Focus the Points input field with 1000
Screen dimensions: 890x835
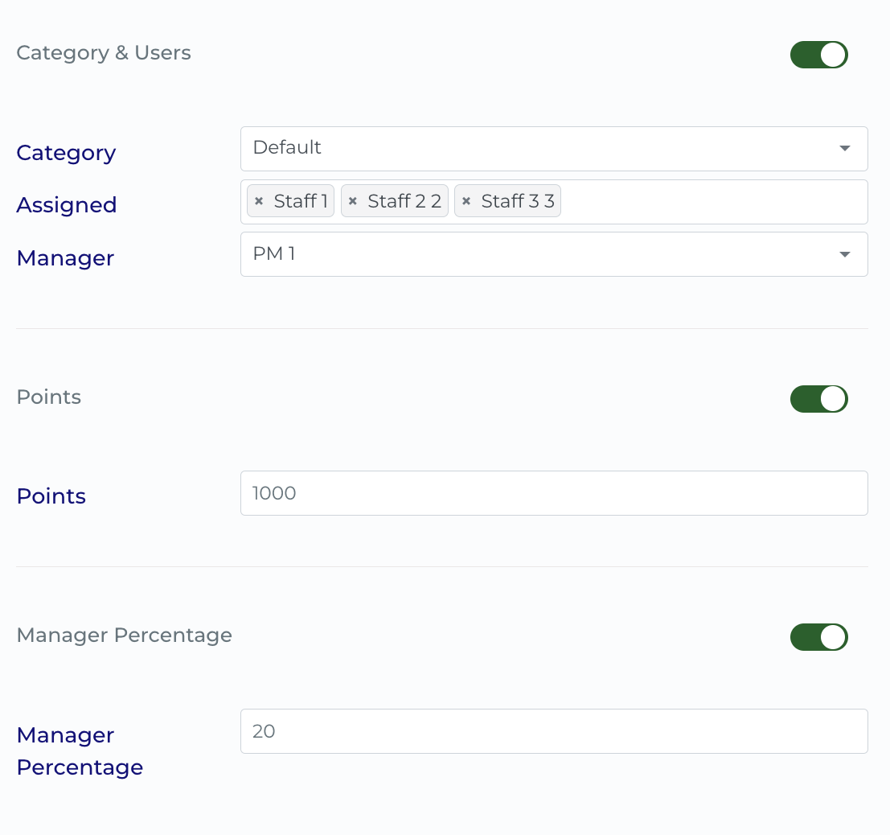pos(554,493)
